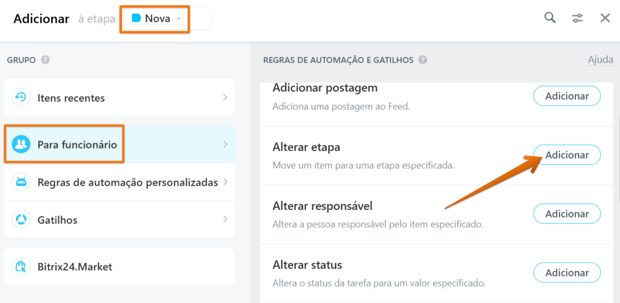Click the robot icon for Regras personalizadas
This screenshot has height=303, width=620.
coord(21,182)
